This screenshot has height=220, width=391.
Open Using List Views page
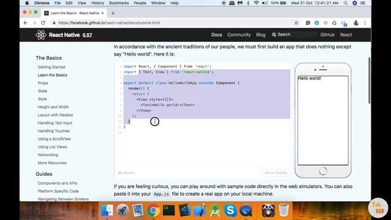click(x=53, y=147)
